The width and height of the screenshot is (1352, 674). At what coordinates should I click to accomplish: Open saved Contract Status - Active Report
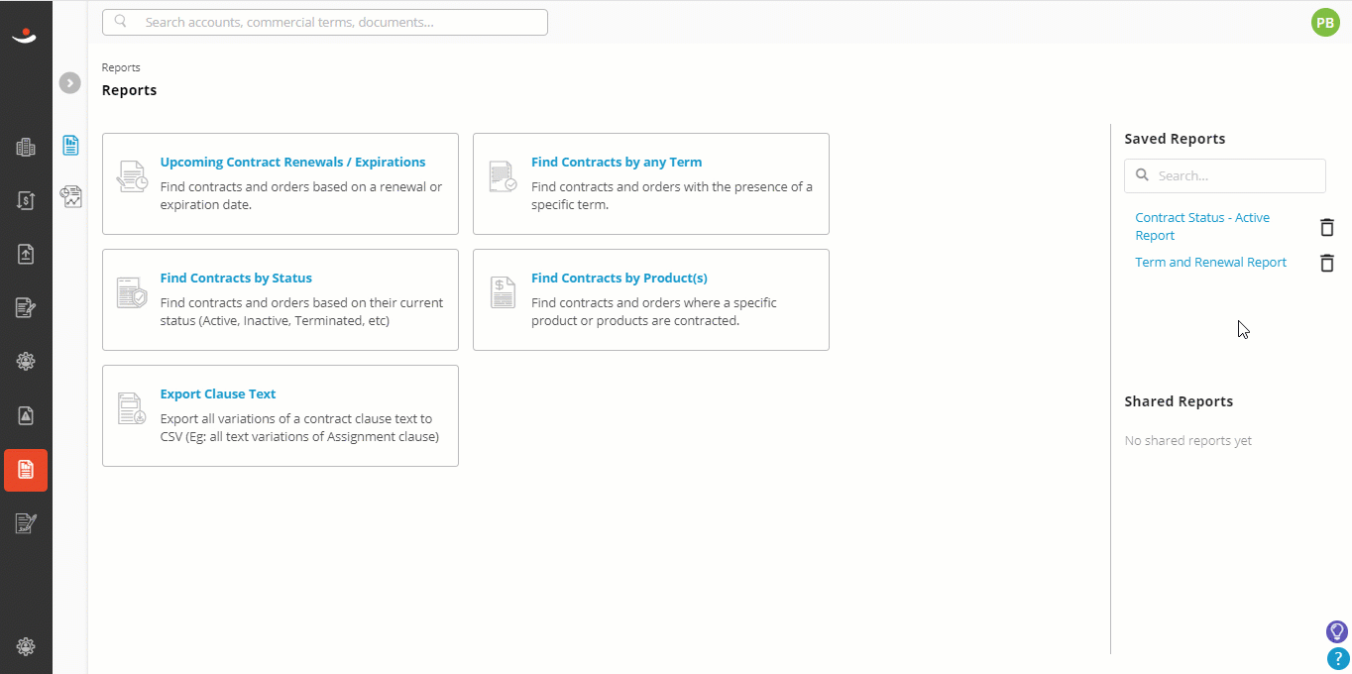coord(1202,226)
